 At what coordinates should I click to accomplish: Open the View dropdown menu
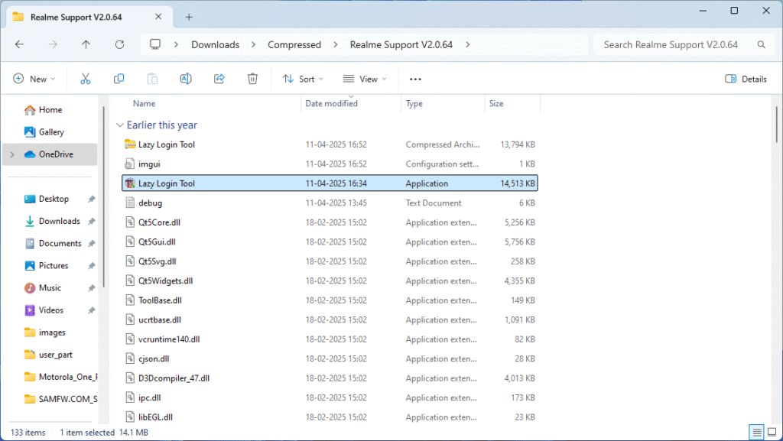pos(365,79)
